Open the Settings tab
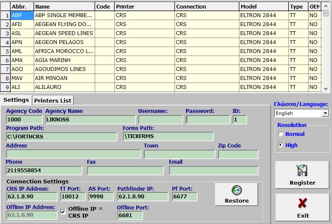332x224 pixels. pyautogui.click(x=16, y=100)
